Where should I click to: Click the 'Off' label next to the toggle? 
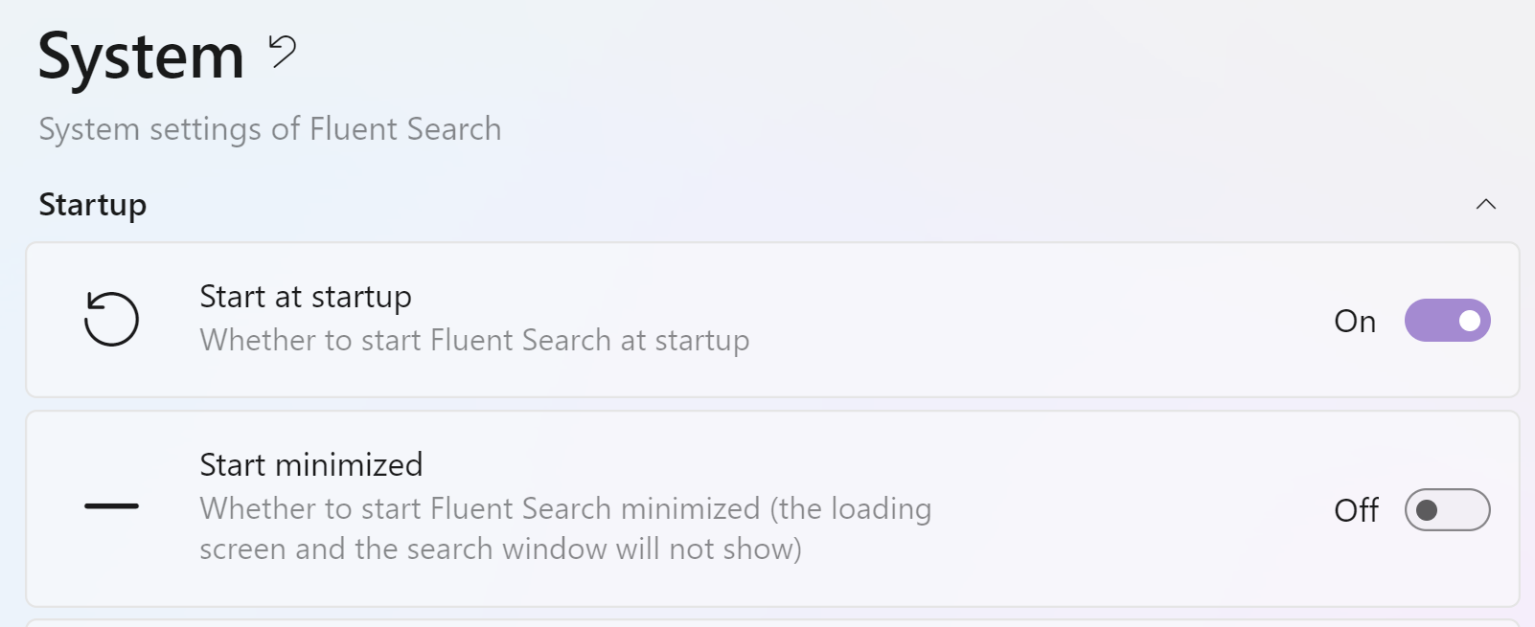1355,510
